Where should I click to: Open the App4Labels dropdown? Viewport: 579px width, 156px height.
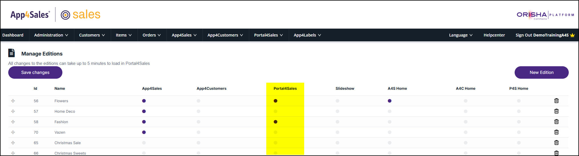pos(308,35)
